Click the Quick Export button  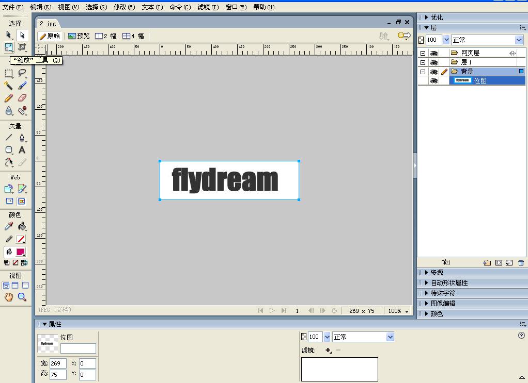[x=404, y=36]
